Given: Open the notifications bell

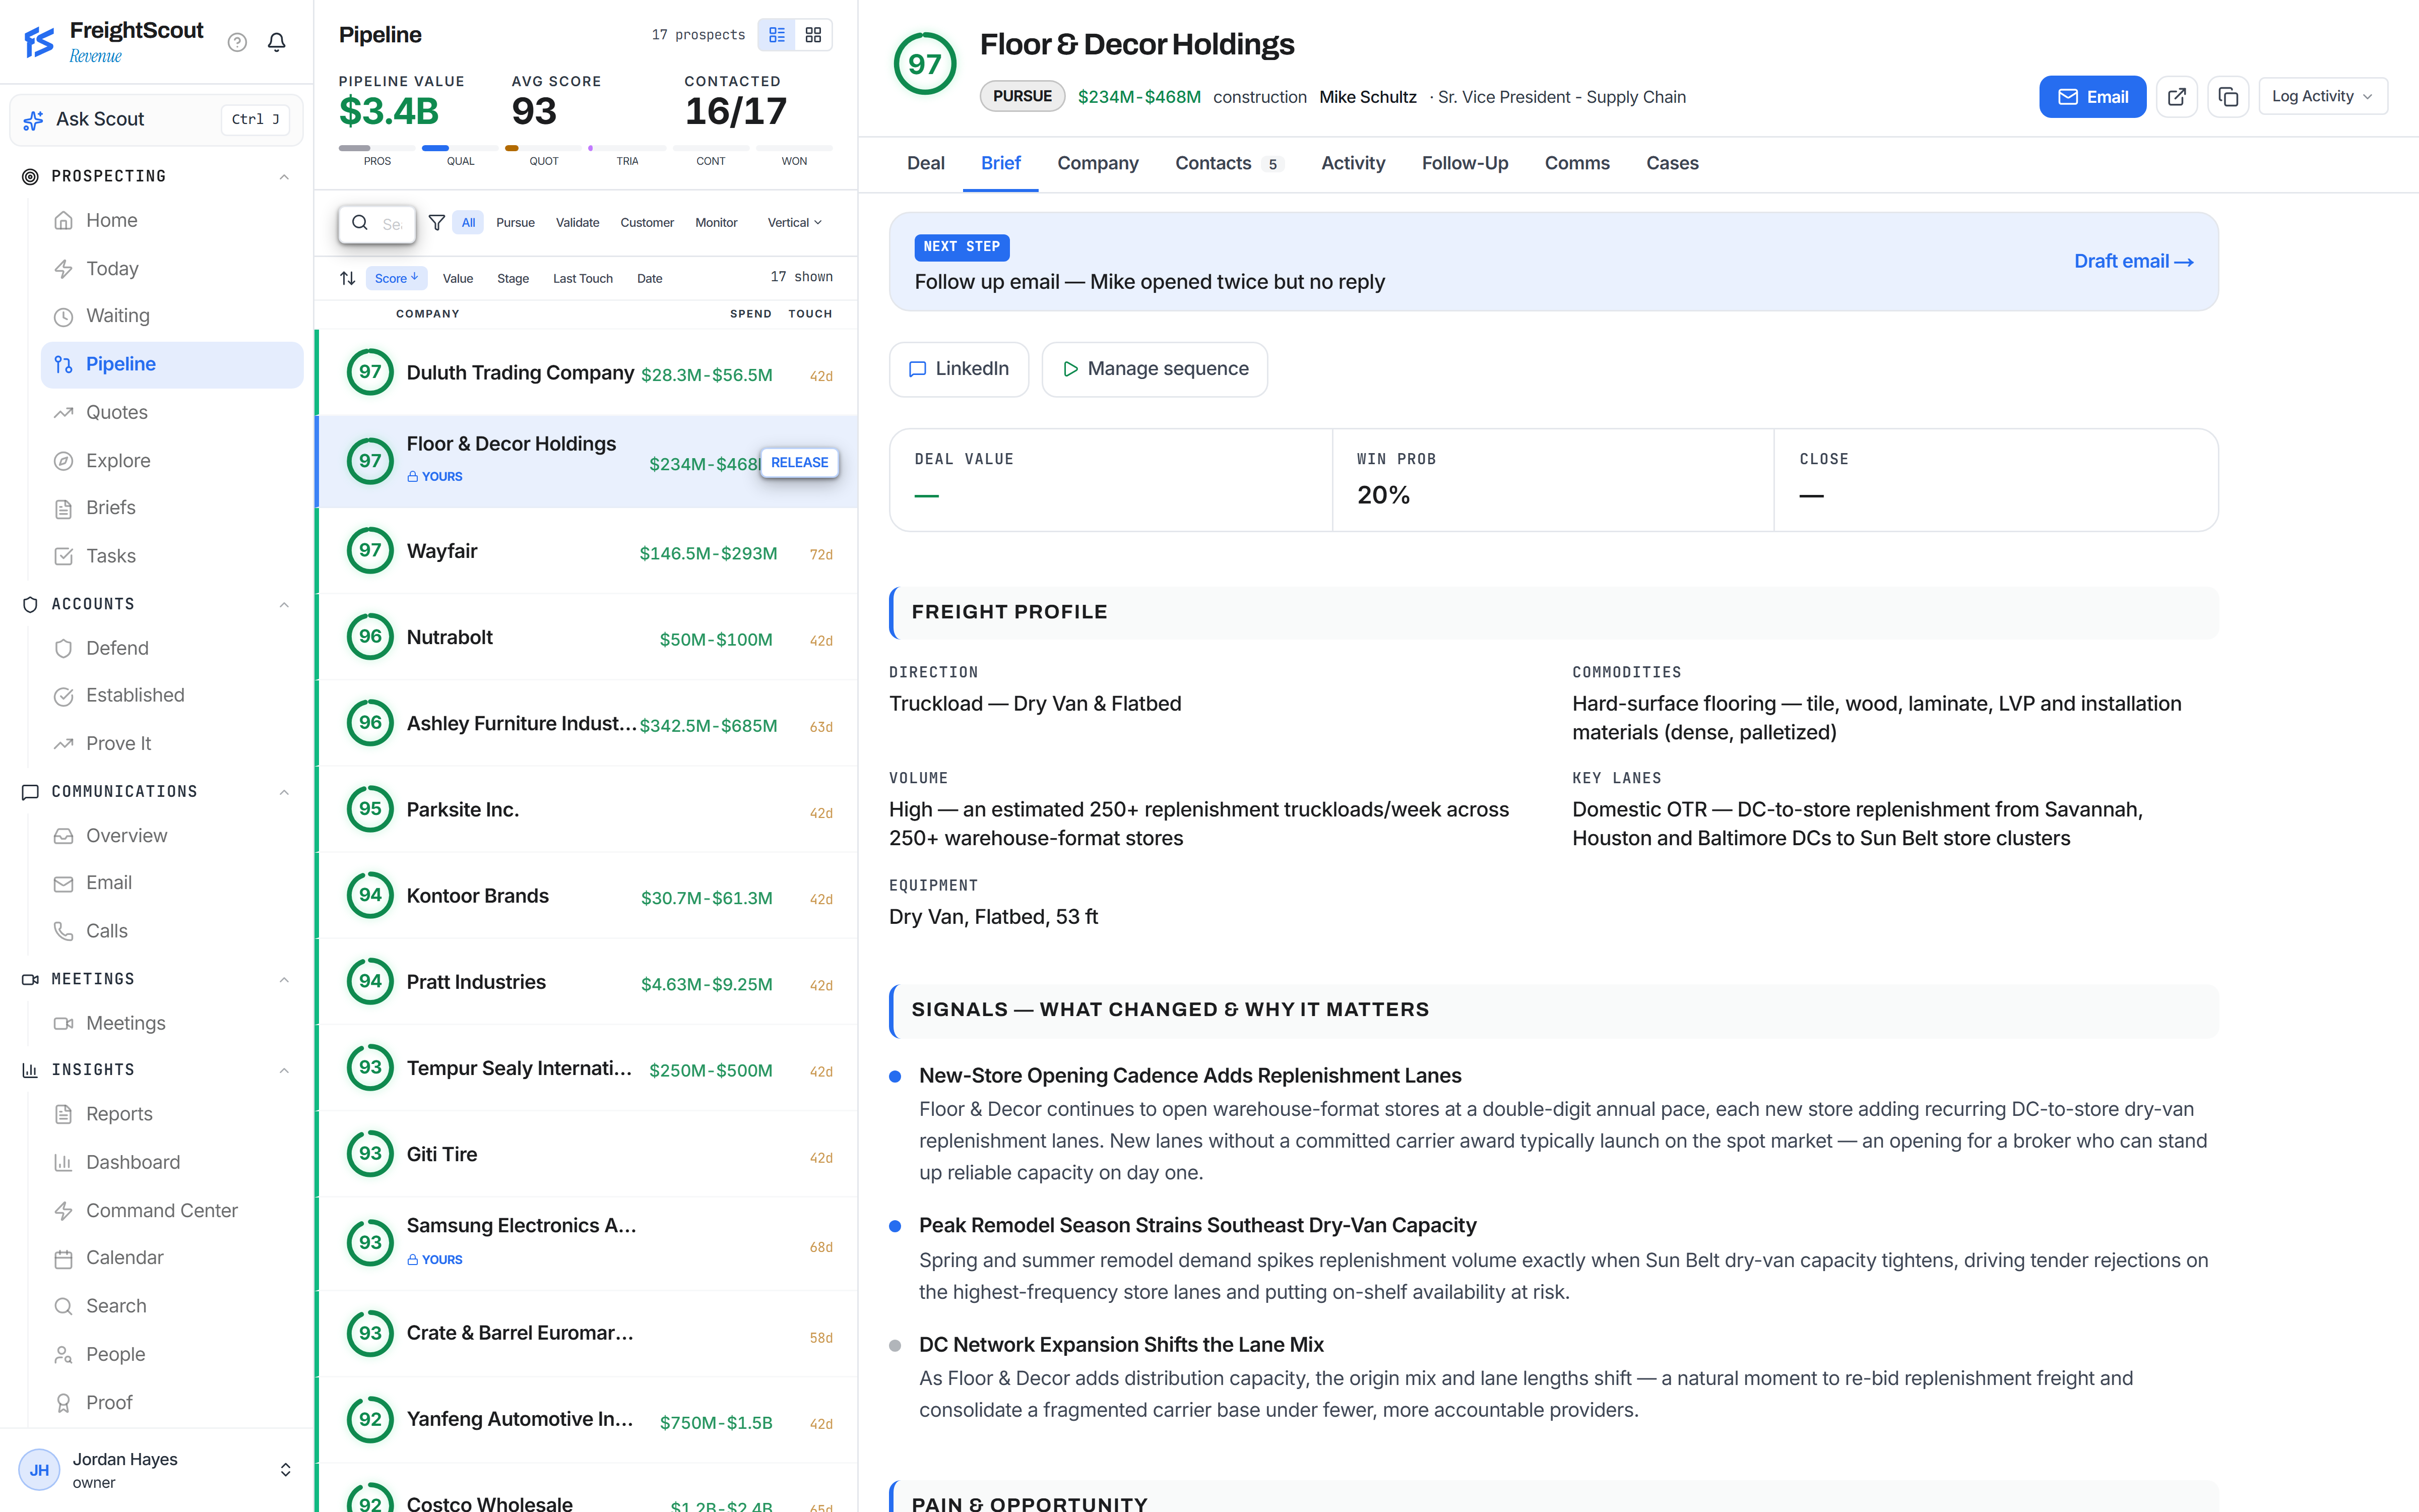Looking at the screenshot, I should 277,42.
